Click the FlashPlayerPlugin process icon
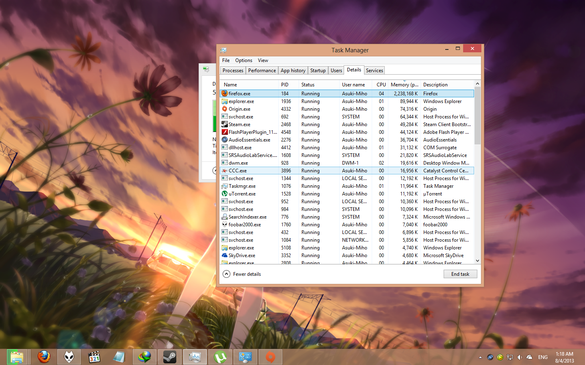This screenshot has width=585, height=365. 225,132
